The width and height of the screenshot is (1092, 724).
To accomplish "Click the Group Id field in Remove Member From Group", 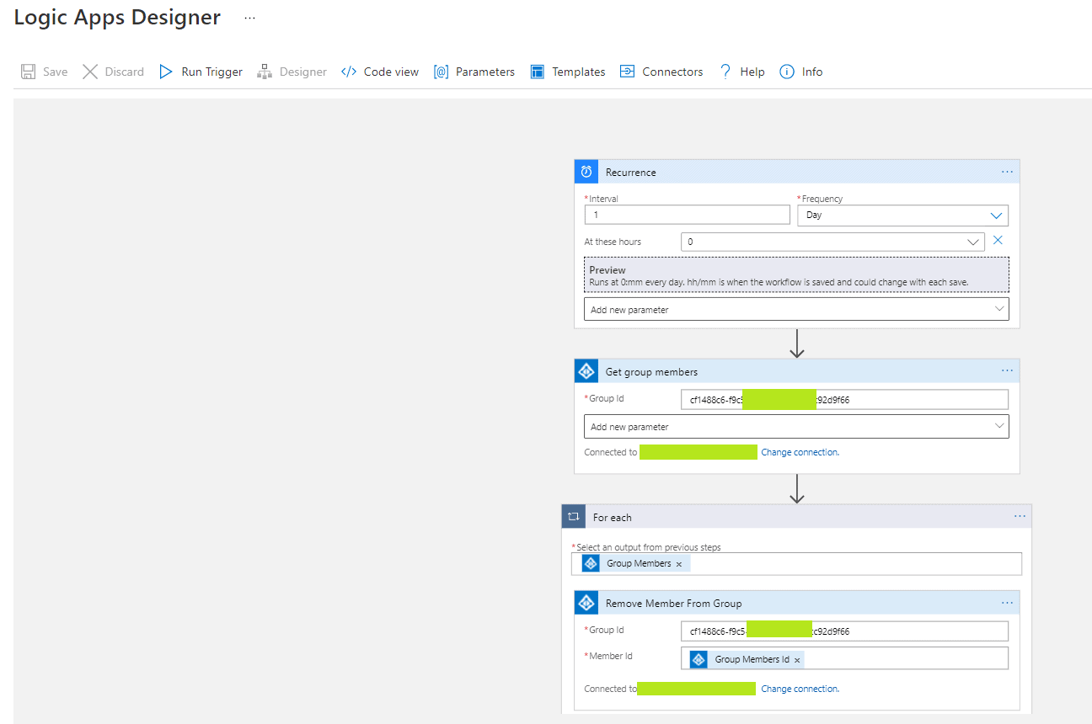I will click(x=844, y=631).
